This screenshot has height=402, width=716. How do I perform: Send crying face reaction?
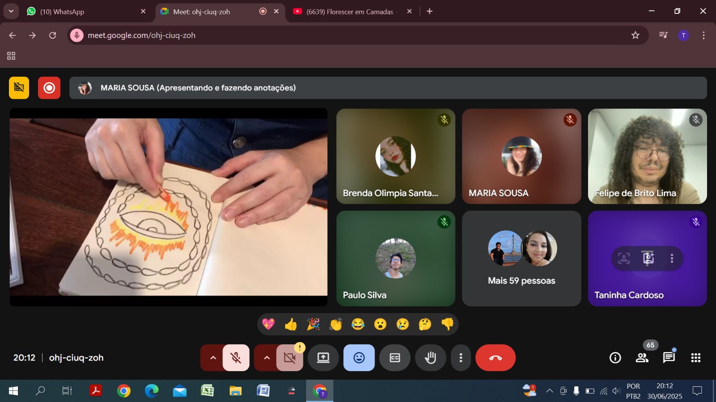[403, 324]
